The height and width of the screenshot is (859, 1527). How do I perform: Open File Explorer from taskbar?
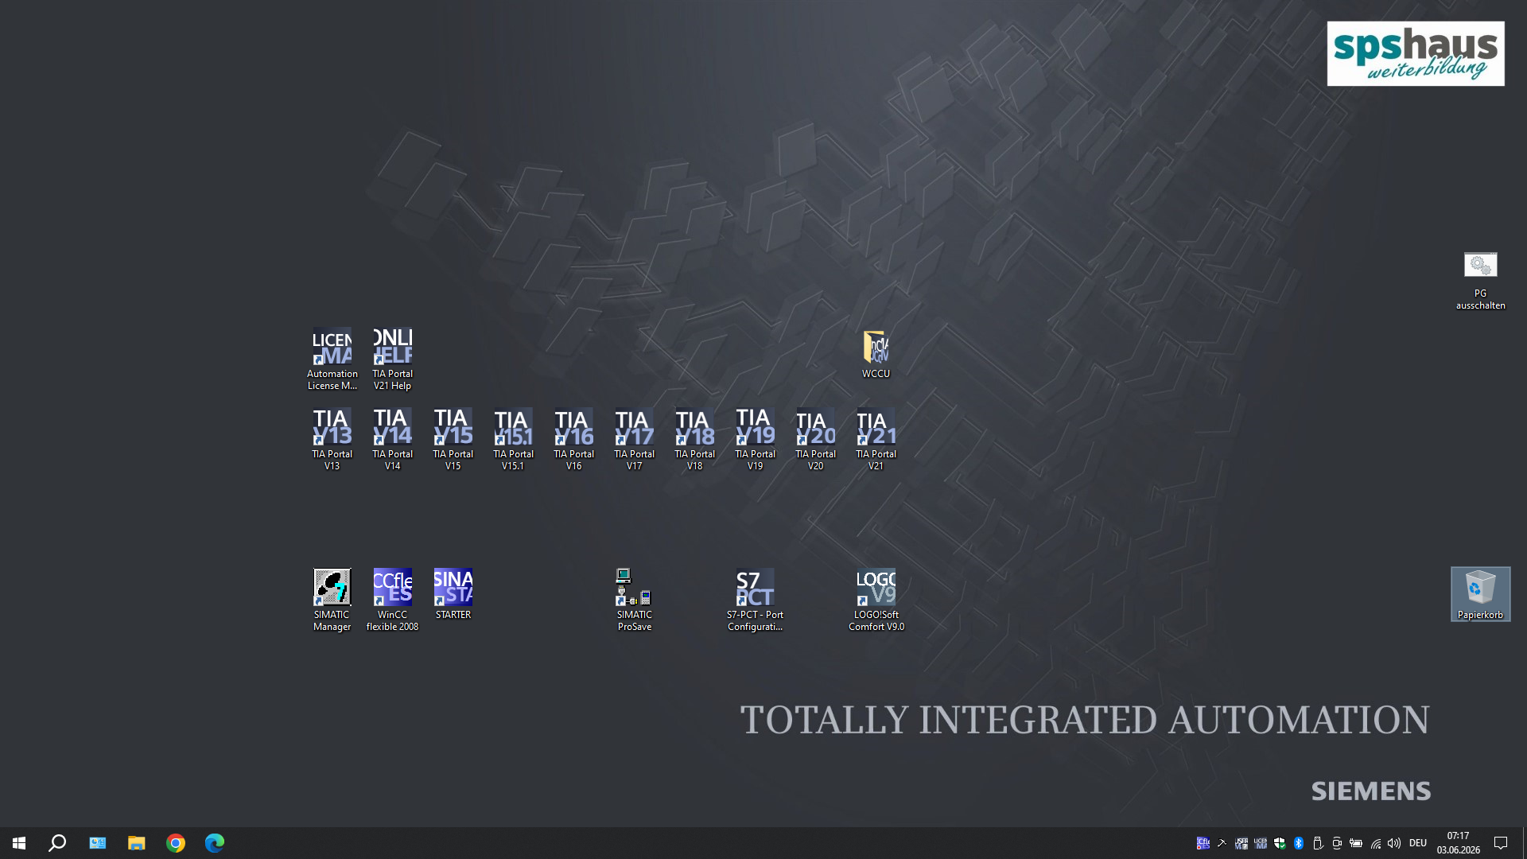click(x=136, y=843)
